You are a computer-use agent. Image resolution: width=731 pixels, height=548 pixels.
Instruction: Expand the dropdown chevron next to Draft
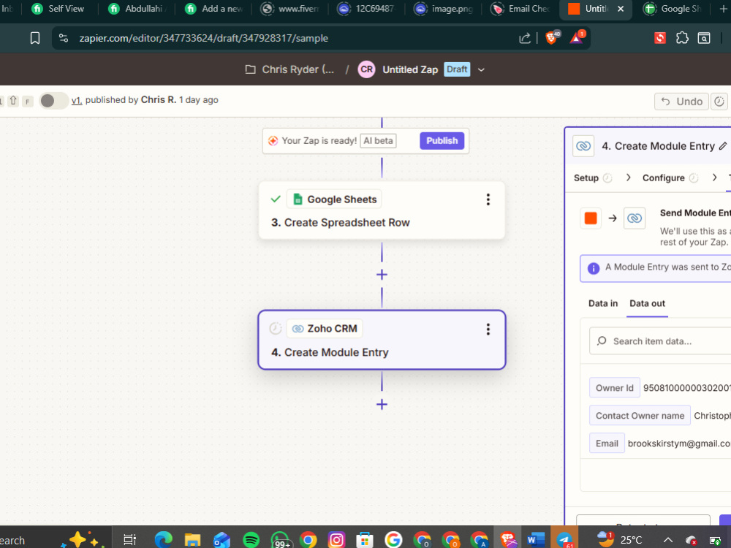(x=482, y=70)
